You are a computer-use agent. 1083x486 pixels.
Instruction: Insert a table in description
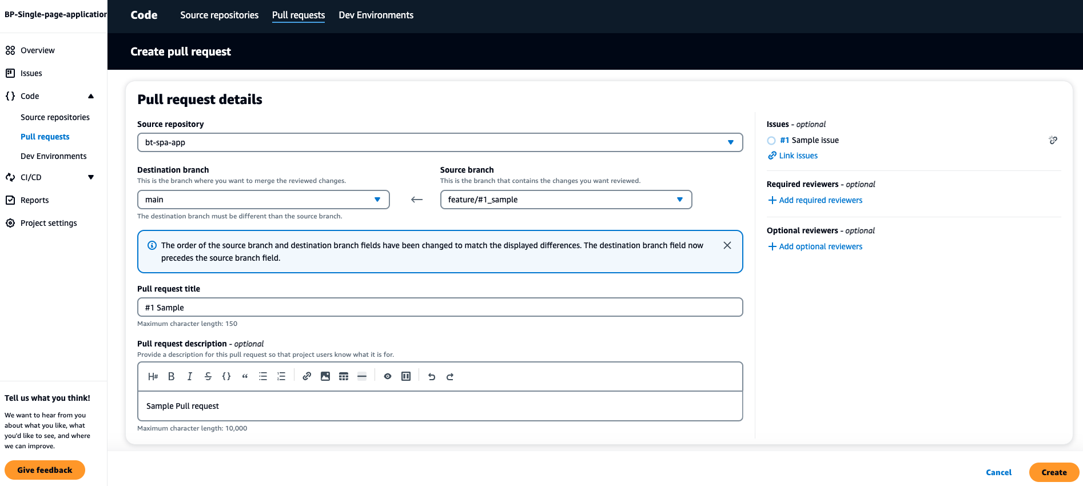point(344,376)
